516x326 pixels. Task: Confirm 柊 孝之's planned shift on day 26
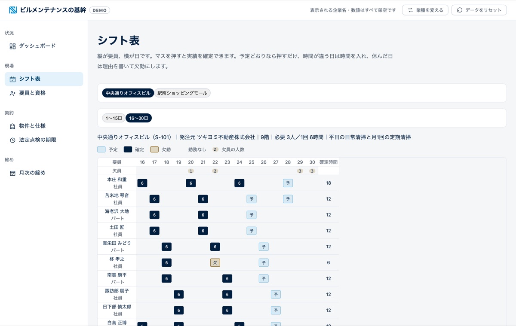(264, 262)
